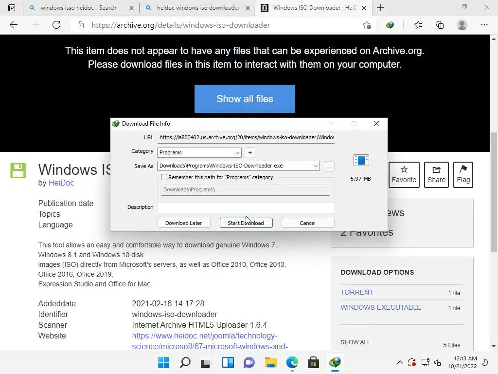
Task: Open Edge Settings and more menu
Action: coord(484,25)
